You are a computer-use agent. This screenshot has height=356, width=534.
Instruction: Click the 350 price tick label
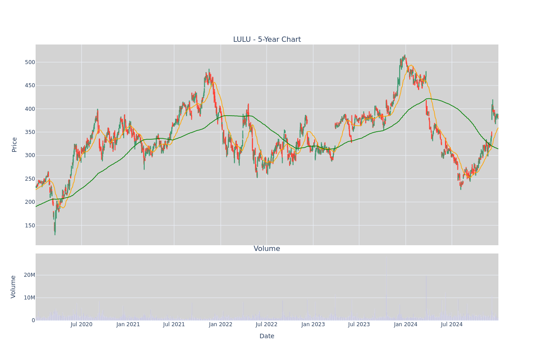[29, 132]
